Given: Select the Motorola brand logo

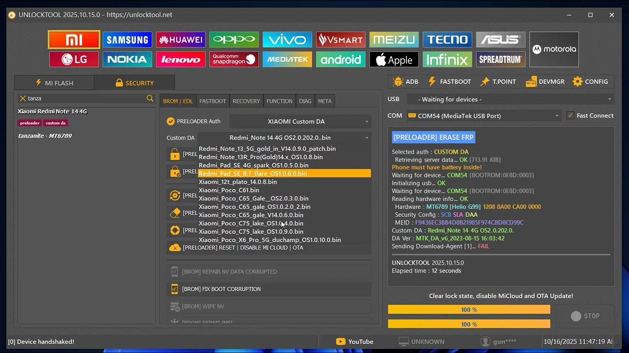Looking at the screenshot, I should (554, 50).
